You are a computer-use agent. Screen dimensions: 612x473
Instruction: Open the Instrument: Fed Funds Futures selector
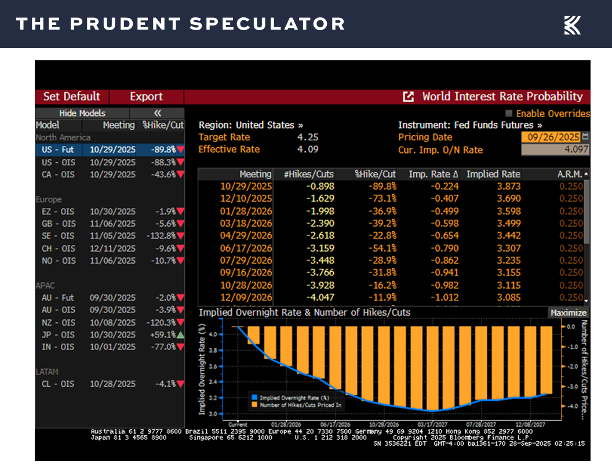(x=470, y=125)
